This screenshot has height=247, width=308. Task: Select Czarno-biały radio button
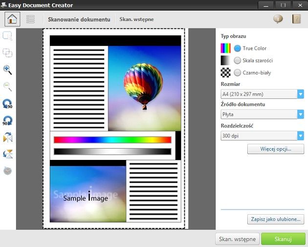pyautogui.click(x=237, y=73)
